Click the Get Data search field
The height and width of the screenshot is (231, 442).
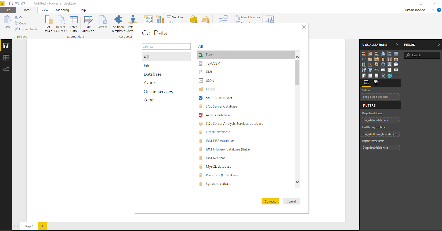coord(166,47)
